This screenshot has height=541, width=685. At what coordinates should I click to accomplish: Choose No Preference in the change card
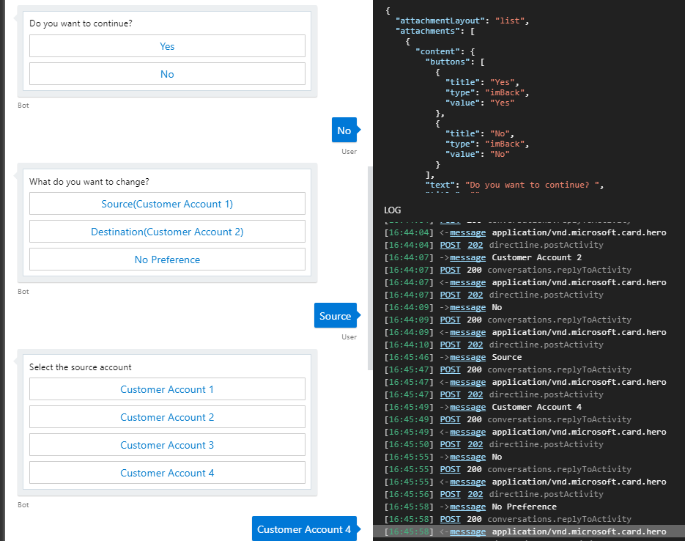point(167,259)
